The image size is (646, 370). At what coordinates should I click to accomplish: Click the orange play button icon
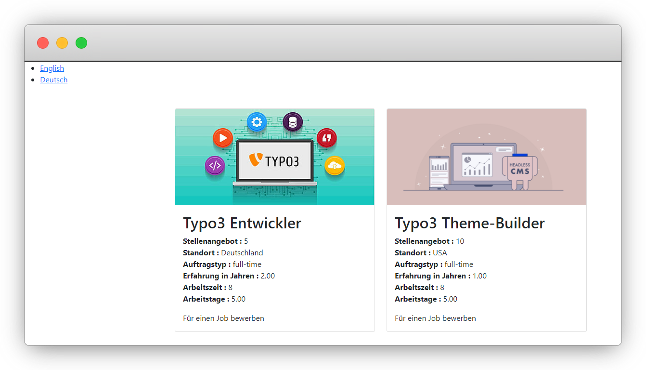[222, 139]
